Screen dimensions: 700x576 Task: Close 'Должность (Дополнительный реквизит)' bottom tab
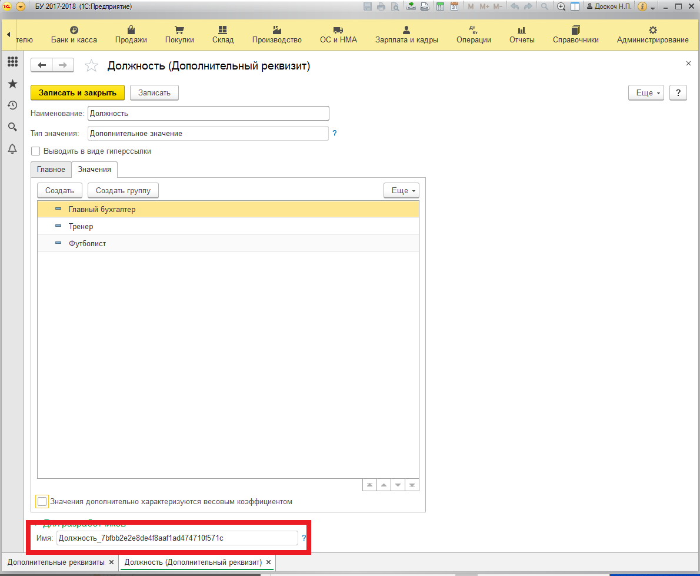268,562
